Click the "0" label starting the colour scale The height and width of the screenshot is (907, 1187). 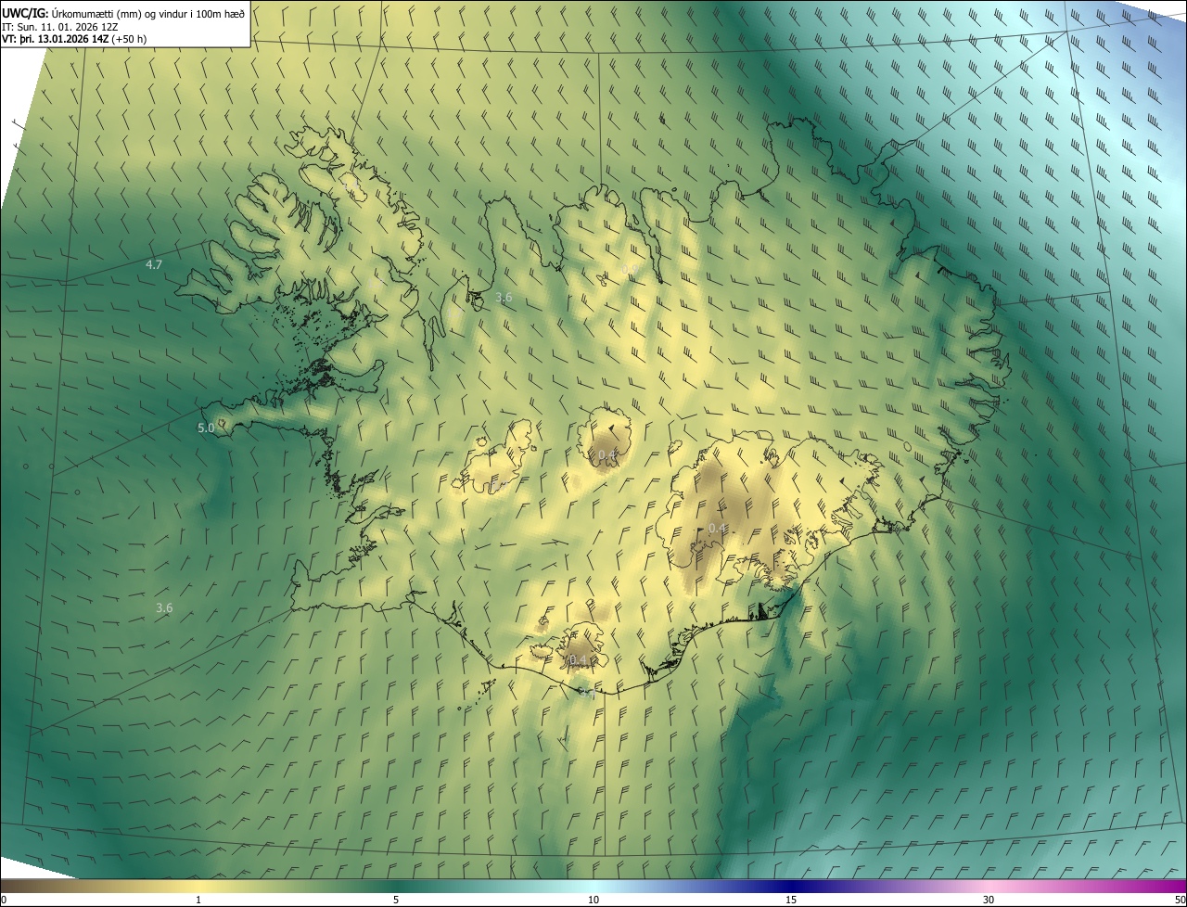[4, 900]
